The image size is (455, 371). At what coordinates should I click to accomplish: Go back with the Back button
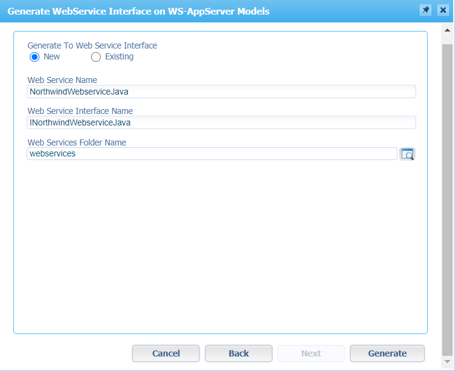click(x=238, y=353)
